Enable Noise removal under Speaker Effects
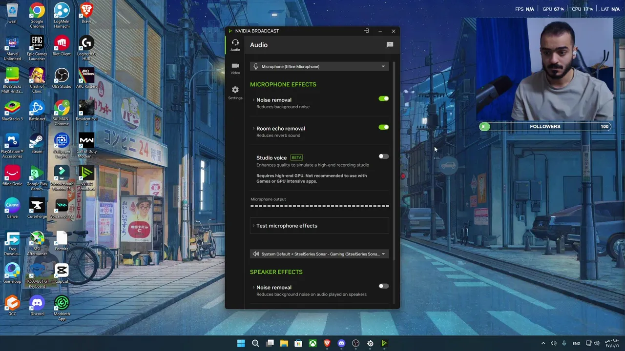The image size is (625, 351). pyautogui.click(x=384, y=286)
